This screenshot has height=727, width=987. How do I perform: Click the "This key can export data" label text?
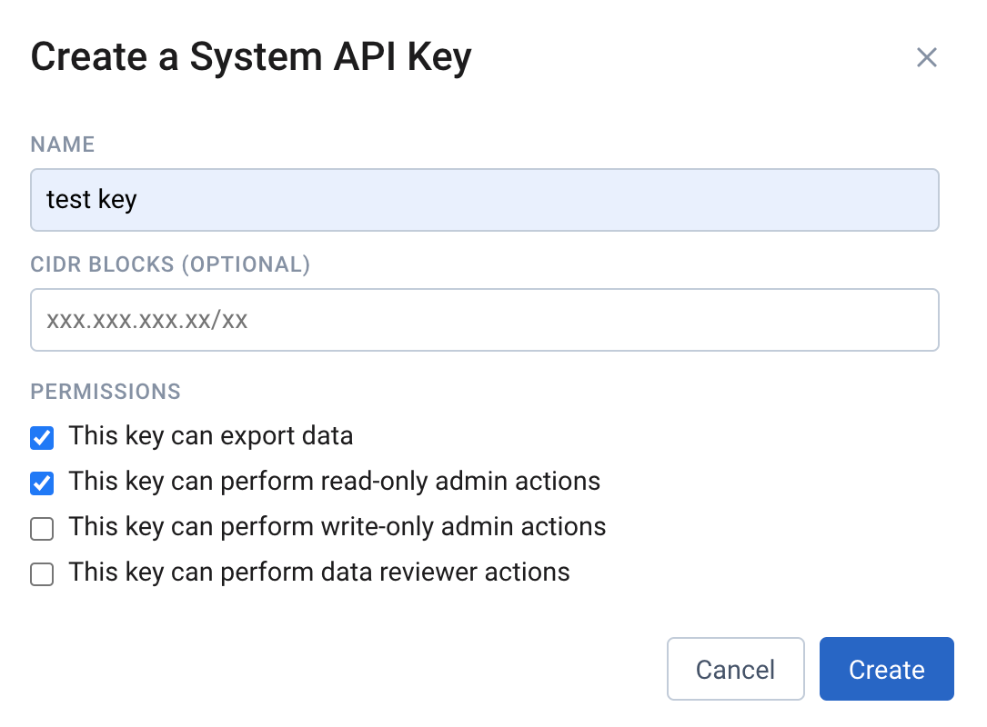[211, 436]
